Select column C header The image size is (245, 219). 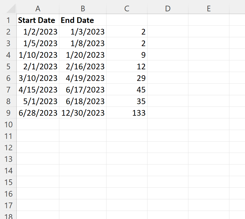127,8
